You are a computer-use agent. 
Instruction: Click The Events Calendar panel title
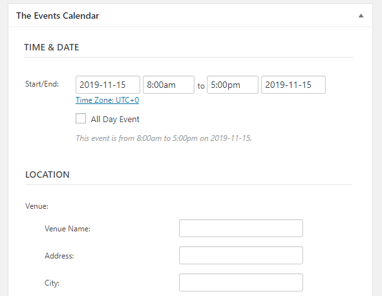click(58, 16)
